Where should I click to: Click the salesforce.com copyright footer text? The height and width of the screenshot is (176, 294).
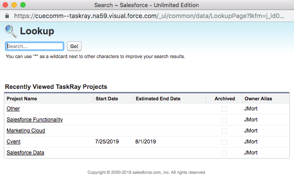(x=147, y=172)
